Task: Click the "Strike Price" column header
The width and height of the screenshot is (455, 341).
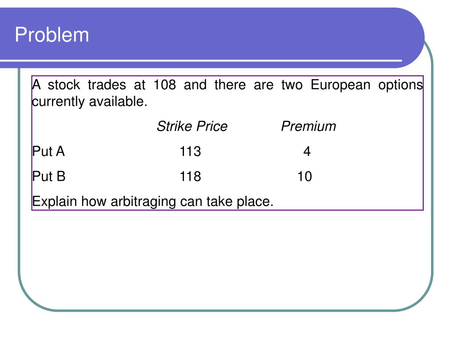Action: coord(192,127)
